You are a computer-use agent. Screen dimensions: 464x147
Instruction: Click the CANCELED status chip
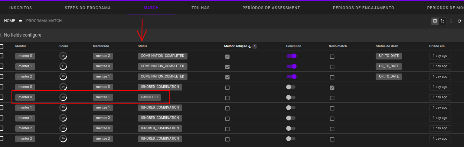149,97
